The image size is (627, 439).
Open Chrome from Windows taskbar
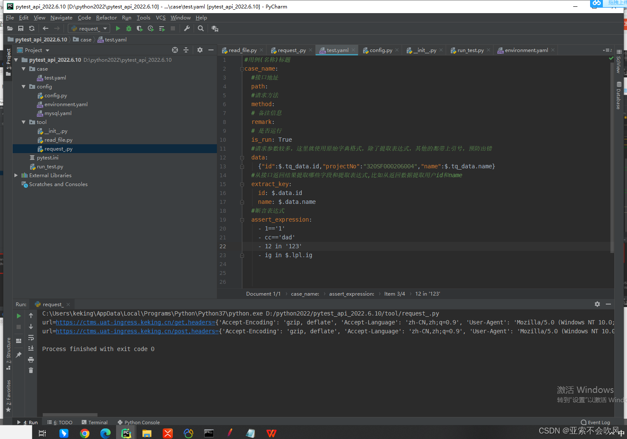[85, 433]
